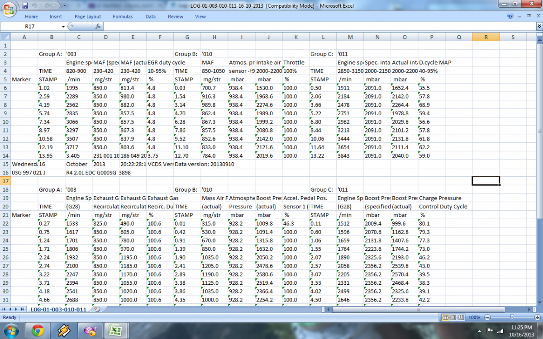
Task: Click the Excel taskbar button
Action: click(116, 331)
